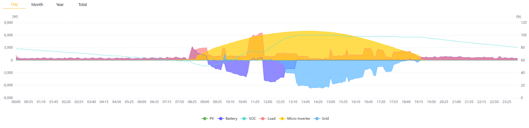Image resolution: width=529 pixels, height=128 pixels.
Task: Toggle the Battery series label in legend
Action: tap(231, 119)
